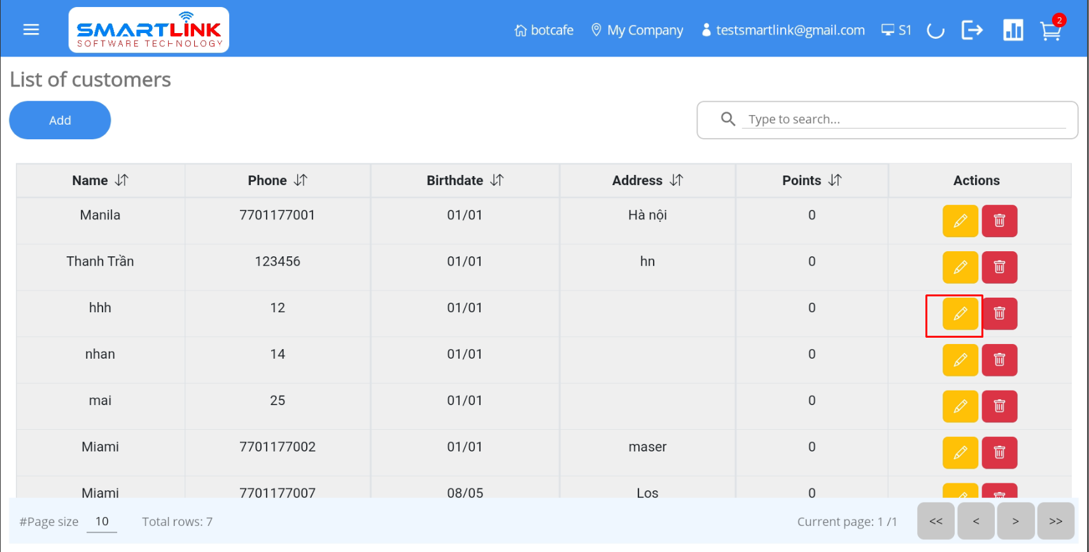Remove customer with phone 7701177002
Image resolution: width=1089 pixels, height=552 pixels.
[999, 453]
